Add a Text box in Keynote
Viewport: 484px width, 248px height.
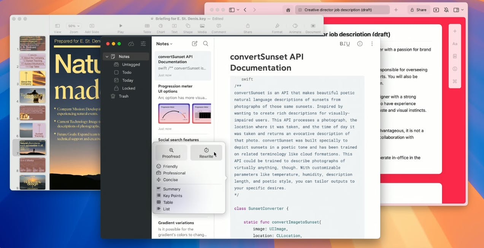click(x=174, y=28)
